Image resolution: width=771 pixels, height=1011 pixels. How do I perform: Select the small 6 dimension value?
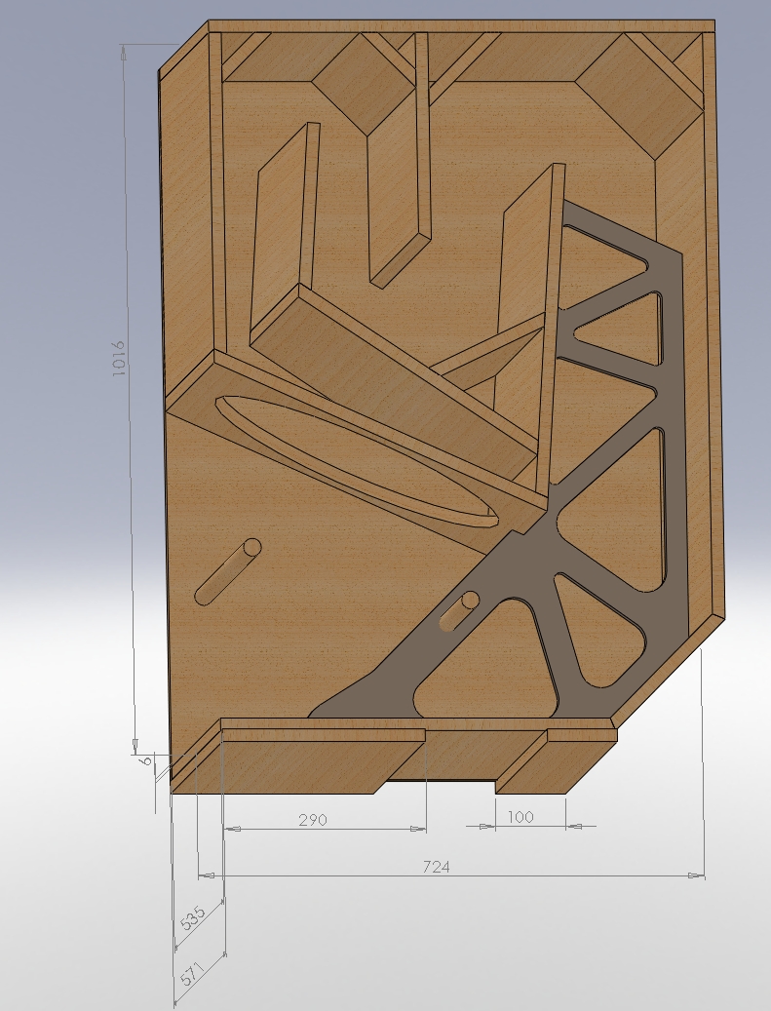146,760
